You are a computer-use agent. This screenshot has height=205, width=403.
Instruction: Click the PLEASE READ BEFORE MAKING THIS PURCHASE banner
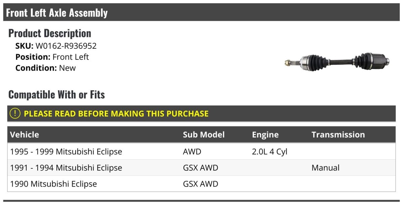tap(116, 114)
